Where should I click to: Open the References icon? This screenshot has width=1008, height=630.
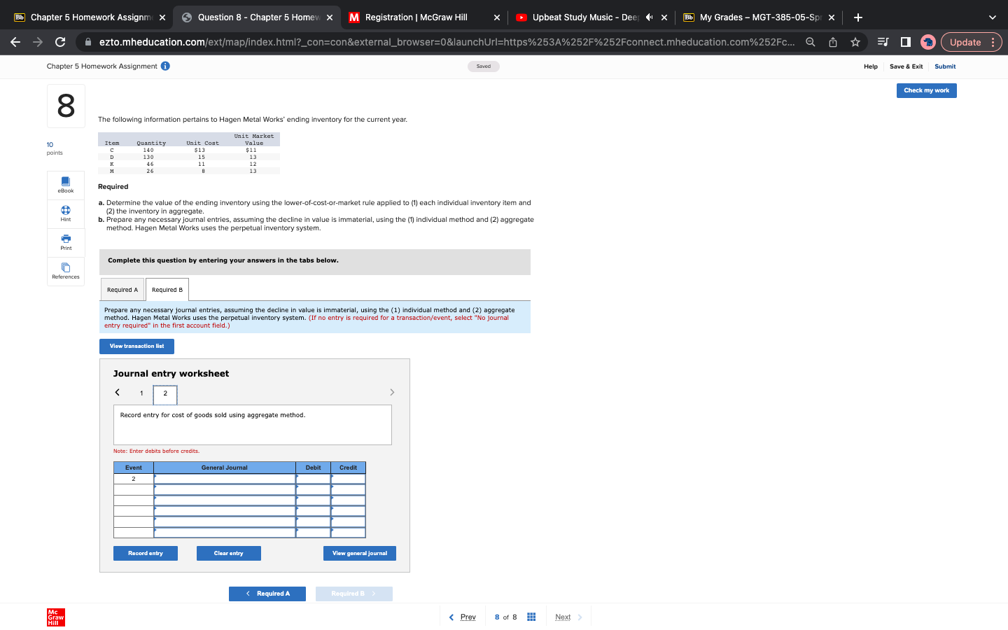click(x=66, y=271)
